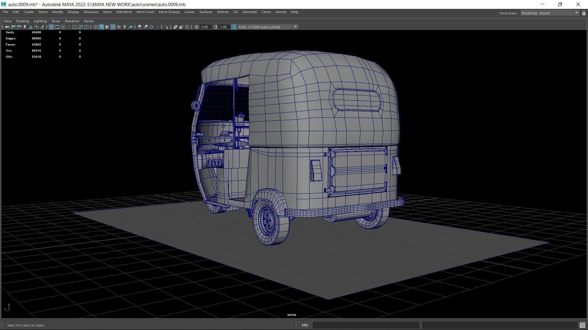Open the panel Renderer menu
This screenshot has width=588, height=330.
72,21
